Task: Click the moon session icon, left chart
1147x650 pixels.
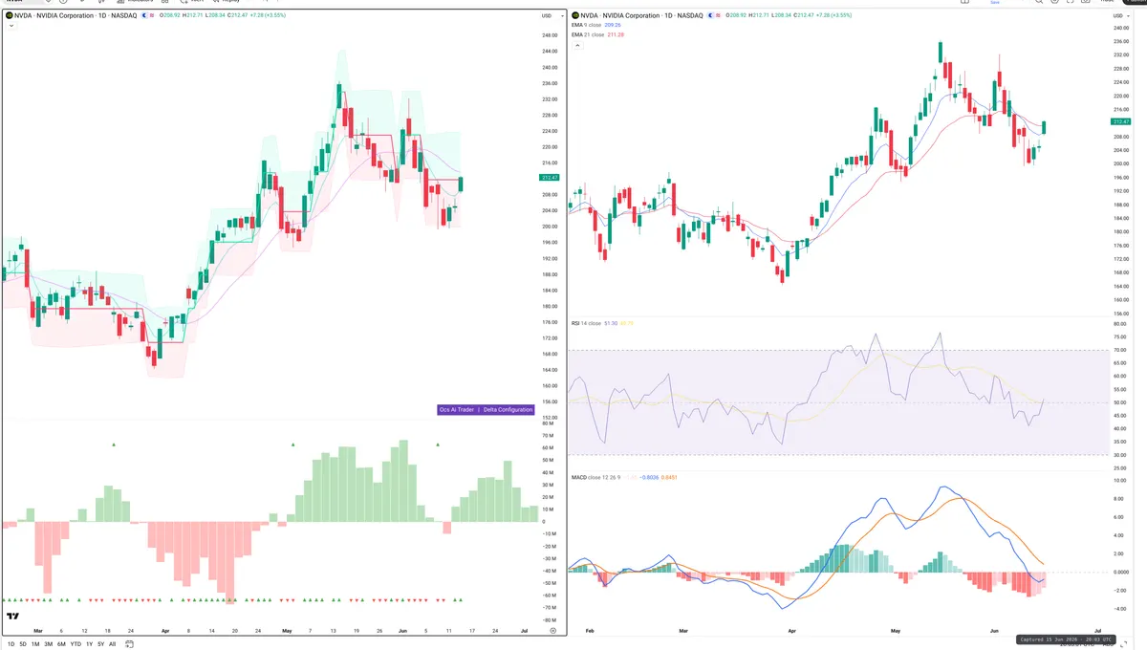Action: [x=144, y=15]
